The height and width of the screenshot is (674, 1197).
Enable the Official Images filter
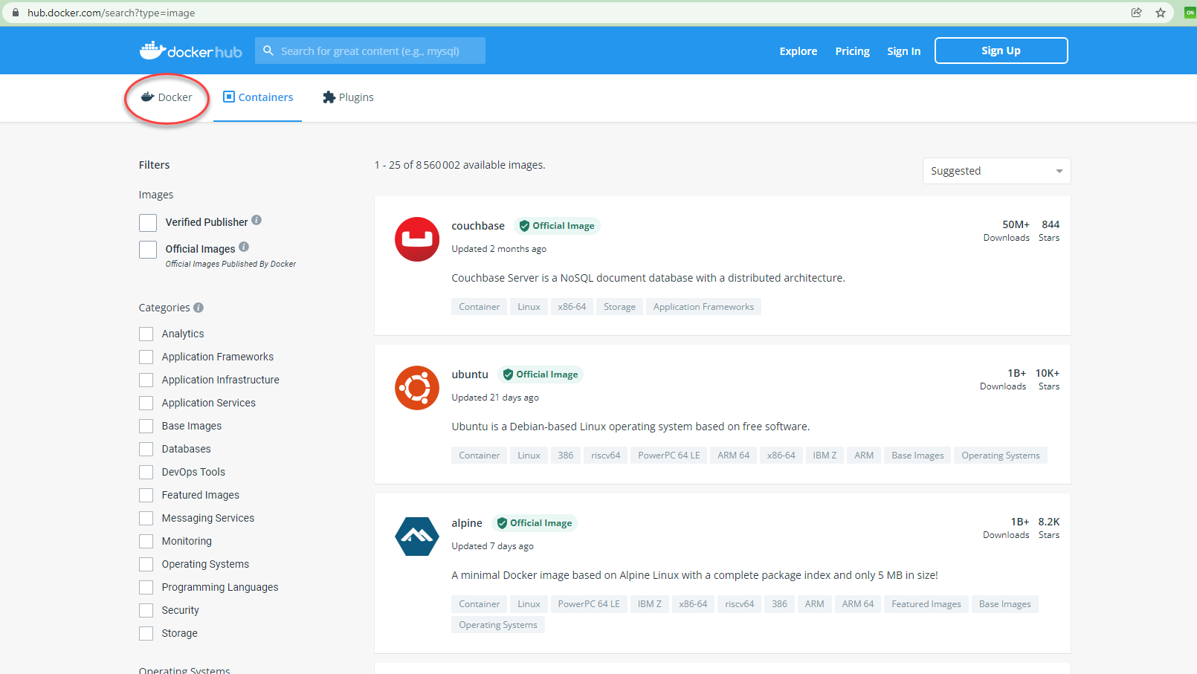[148, 250]
